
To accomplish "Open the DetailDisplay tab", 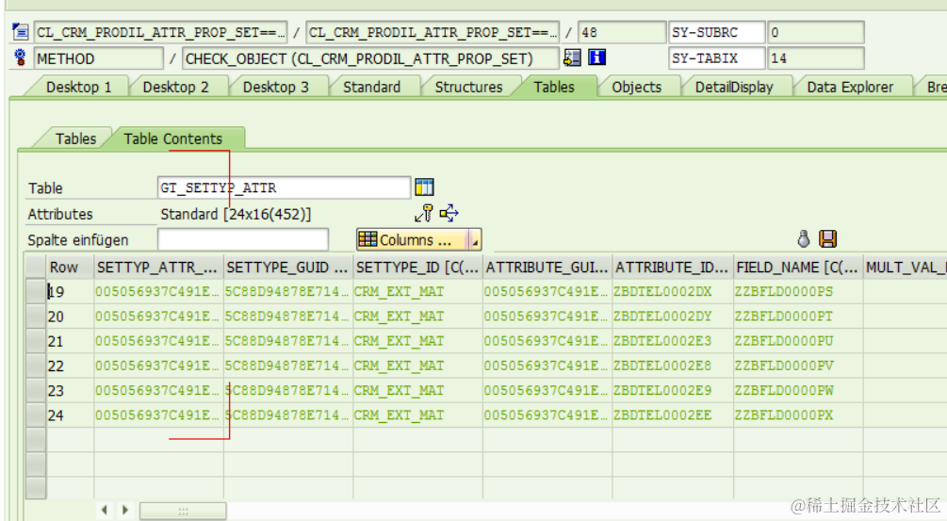I will click(734, 87).
